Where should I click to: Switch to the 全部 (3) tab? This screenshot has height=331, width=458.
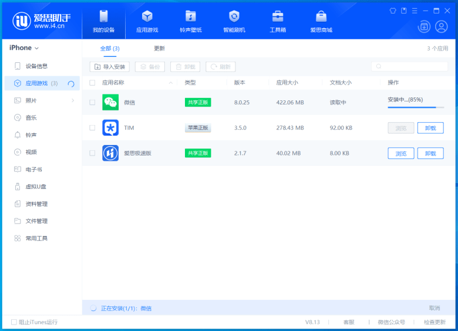[x=110, y=49]
